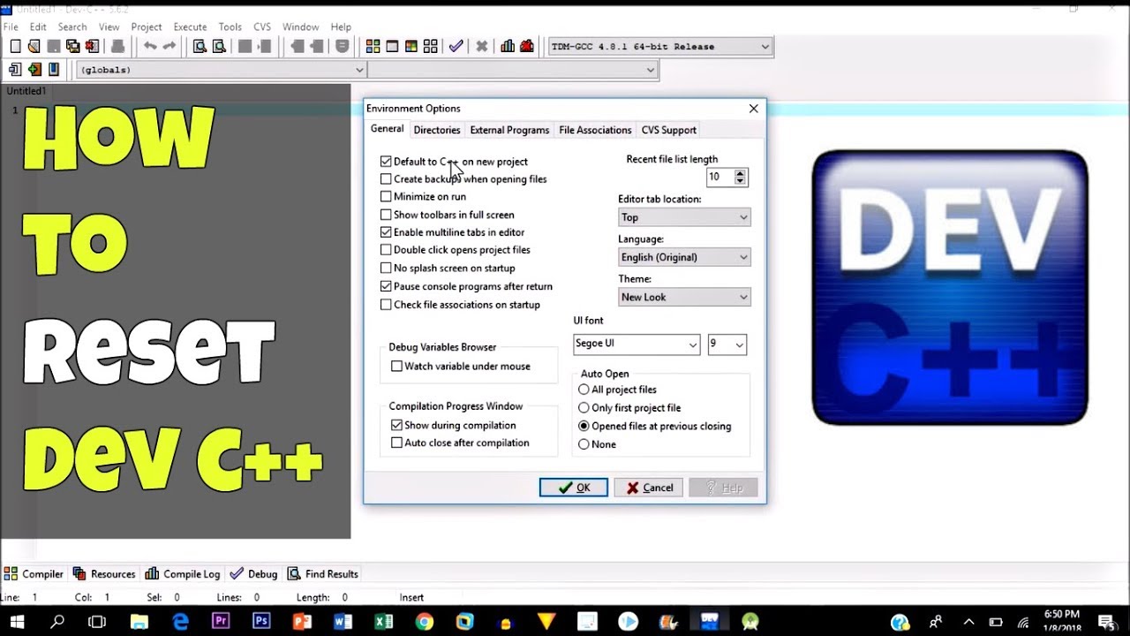This screenshot has width=1130, height=636.
Task: Open the Language dropdown showing English (Original)
Action: point(684,257)
